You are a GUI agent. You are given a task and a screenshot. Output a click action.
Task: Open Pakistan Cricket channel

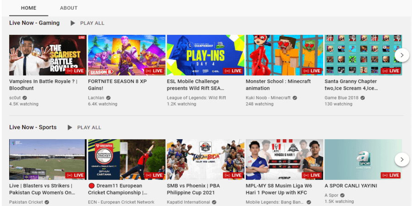coord(26,202)
